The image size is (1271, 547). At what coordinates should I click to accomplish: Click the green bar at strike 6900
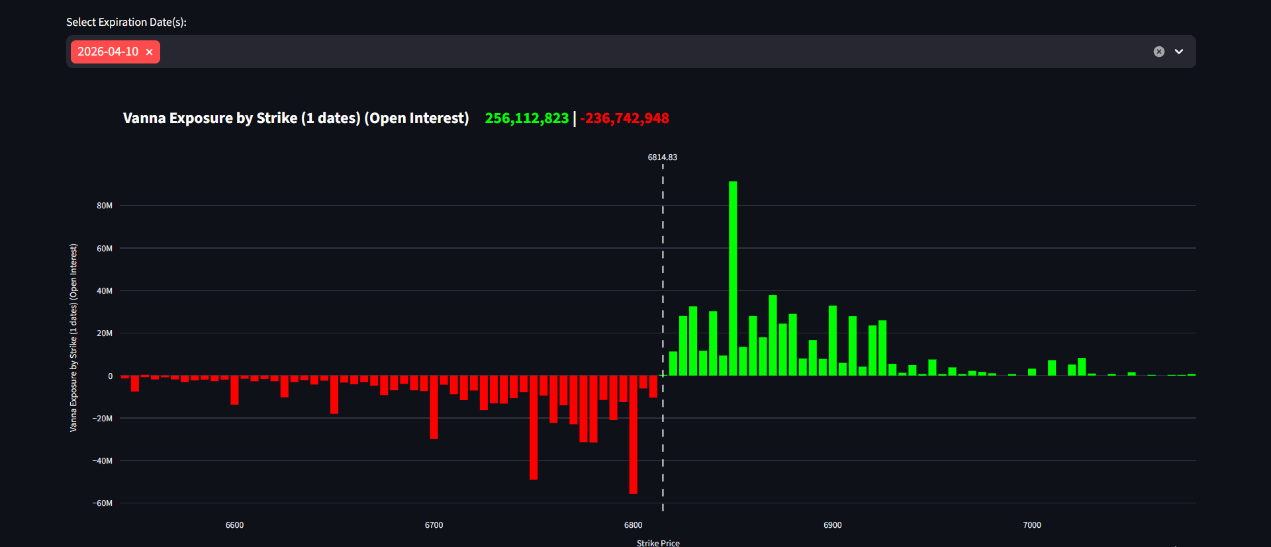coord(833,341)
